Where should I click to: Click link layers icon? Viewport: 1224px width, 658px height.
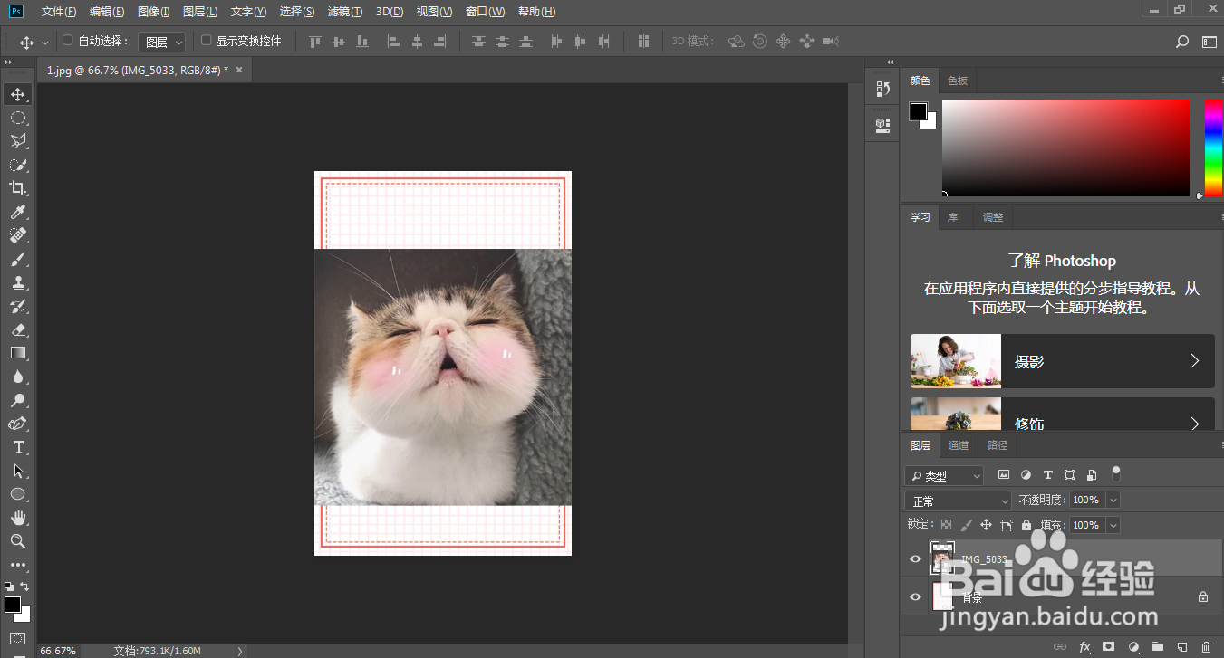pyautogui.click(x=1060, y=647)
